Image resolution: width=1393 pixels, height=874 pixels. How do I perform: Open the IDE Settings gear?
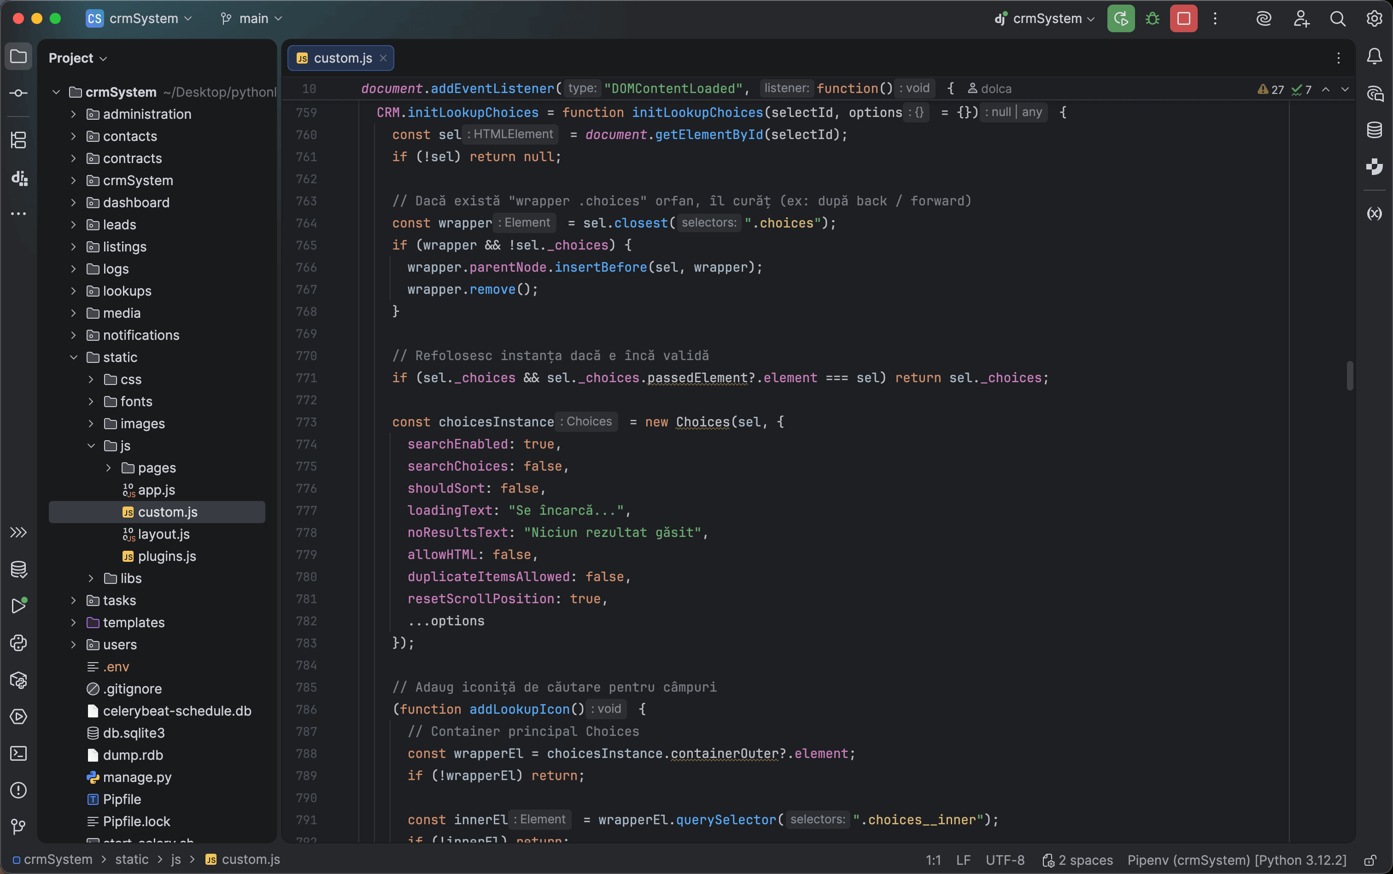coord(1375,18)
